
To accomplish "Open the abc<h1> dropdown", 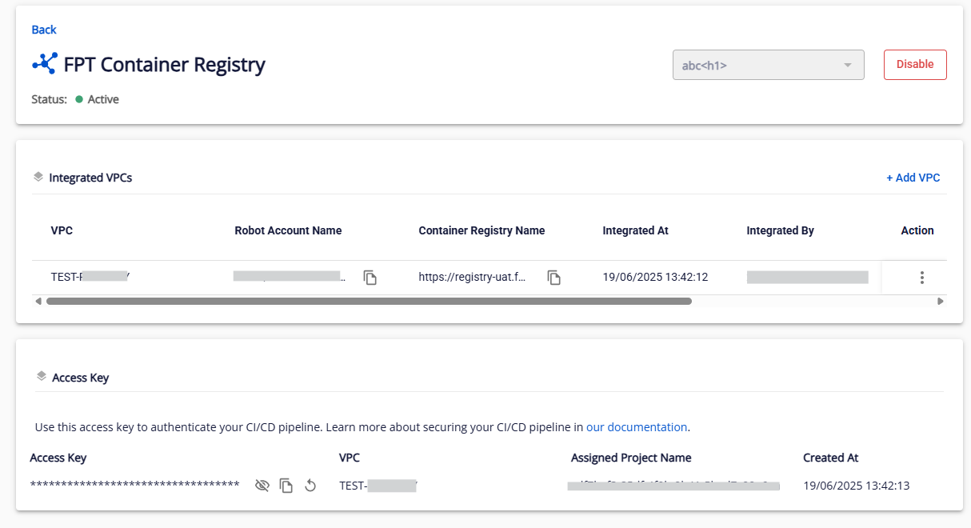I will click(760, 65).
